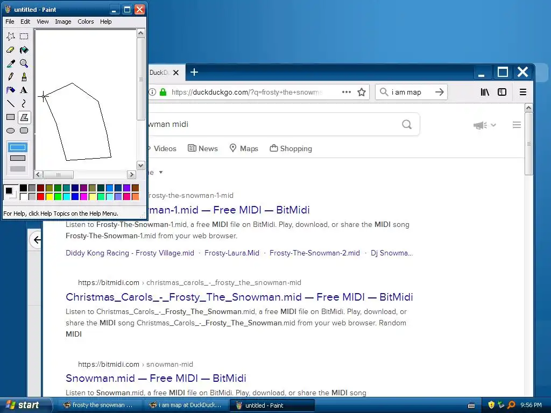
Task: Choose the Eraser tool in Paint
Action: coord(11,50)
